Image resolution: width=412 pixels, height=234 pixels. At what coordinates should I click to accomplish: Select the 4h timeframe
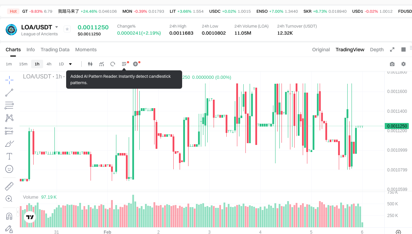click(x=49, y=64)
